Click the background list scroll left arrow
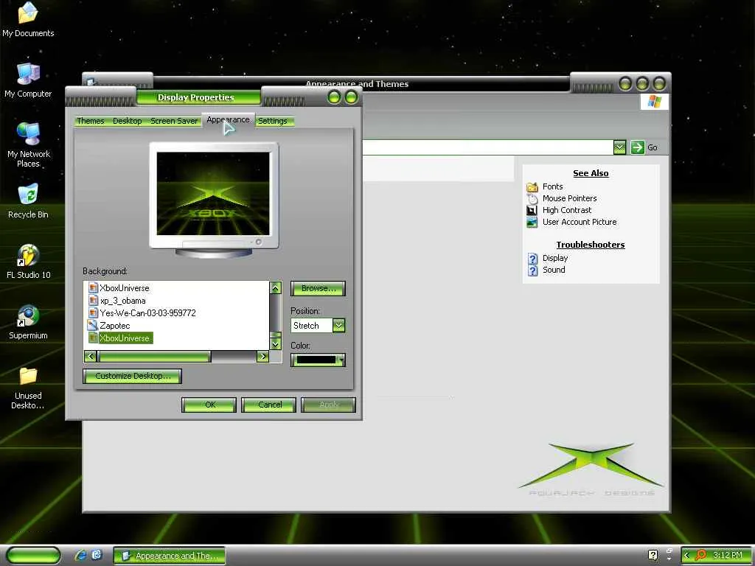The height and width of the screenshot is (566, 755). 90,356
